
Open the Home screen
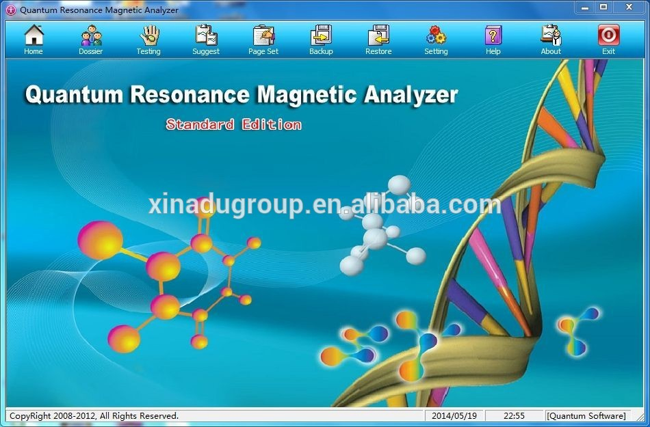[x=33, y=38]
